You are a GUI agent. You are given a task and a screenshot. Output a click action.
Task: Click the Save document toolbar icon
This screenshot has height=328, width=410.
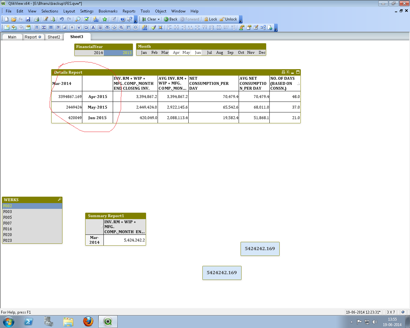pos(28,19)
